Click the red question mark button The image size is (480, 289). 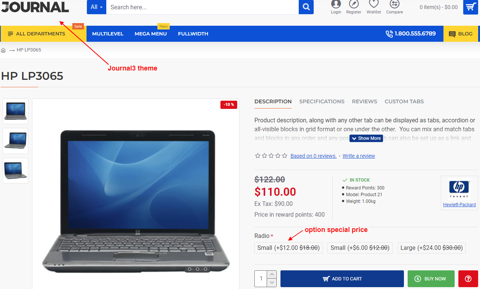[468, 279]
